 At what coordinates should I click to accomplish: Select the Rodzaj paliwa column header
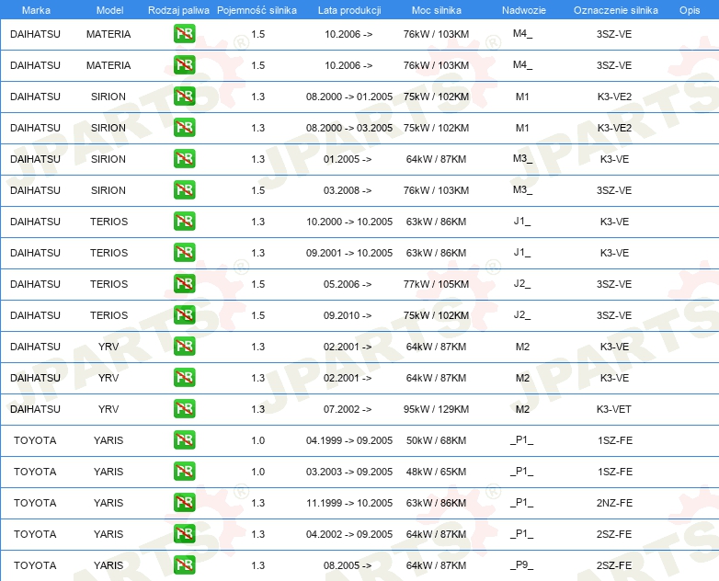pos(178,10)
